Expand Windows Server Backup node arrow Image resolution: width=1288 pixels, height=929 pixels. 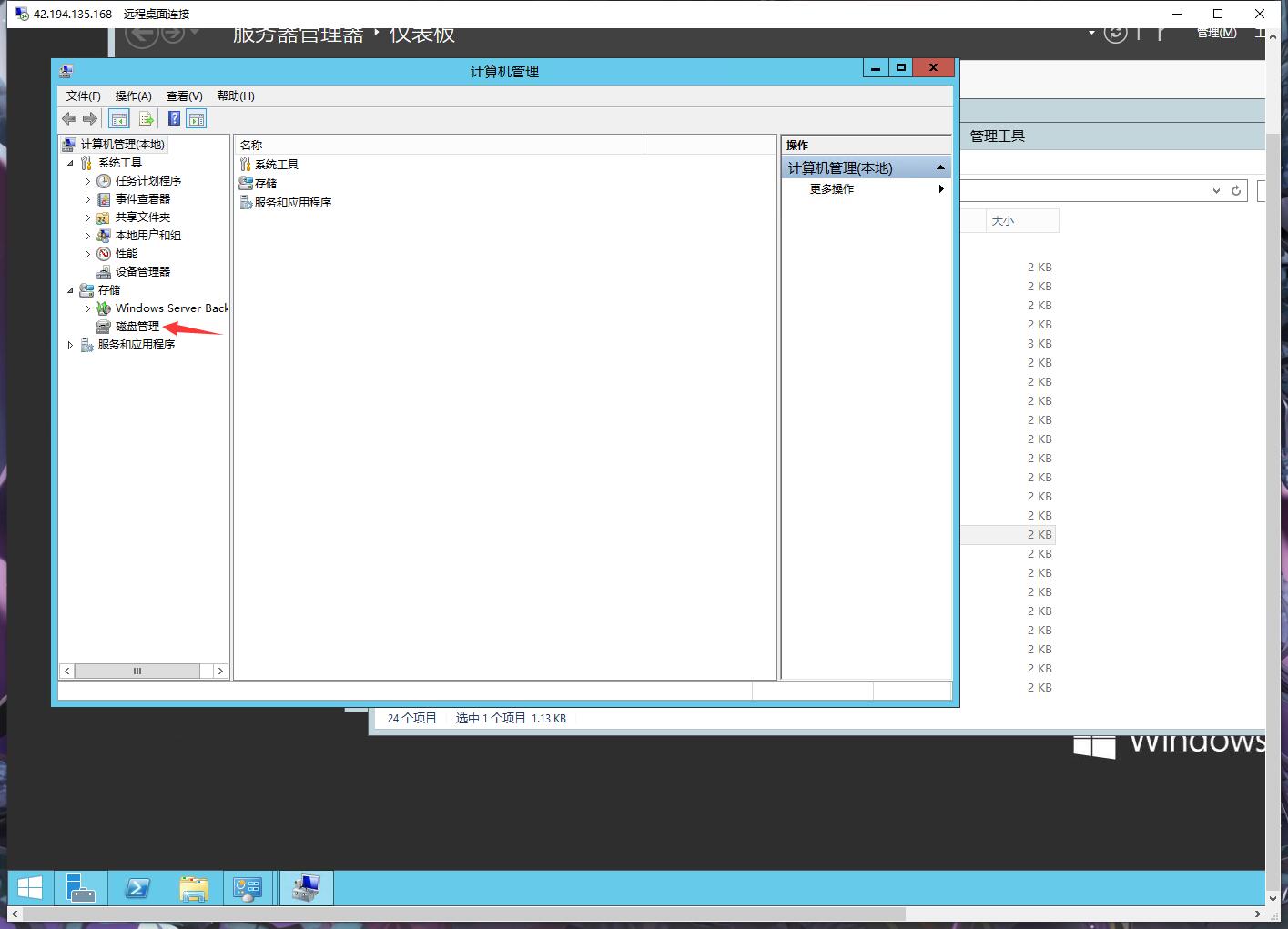point(87,308)
